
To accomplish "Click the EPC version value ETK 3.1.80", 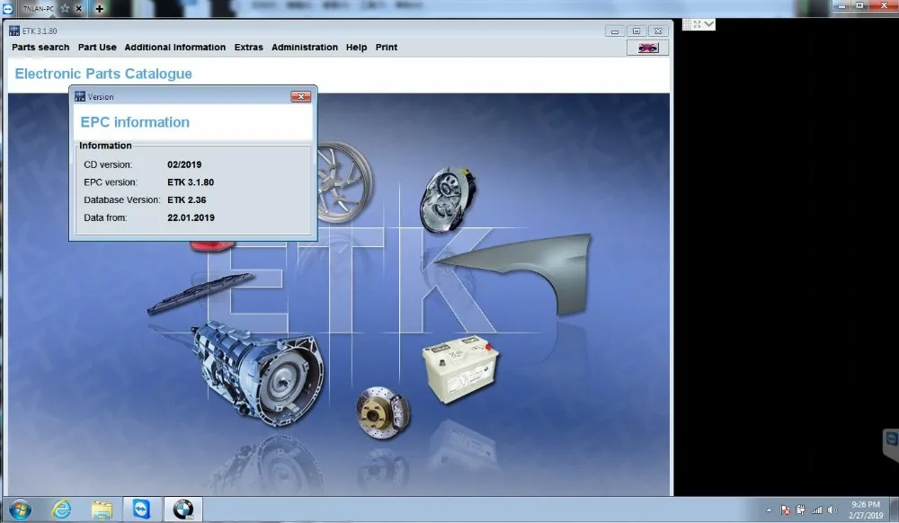I will click(191, 182).
